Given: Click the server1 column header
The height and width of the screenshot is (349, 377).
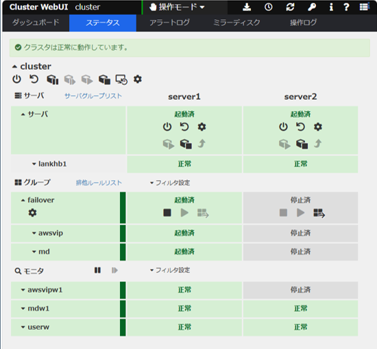Looking at the screenshot, I should pyautogui.click(x=184, y=96).
